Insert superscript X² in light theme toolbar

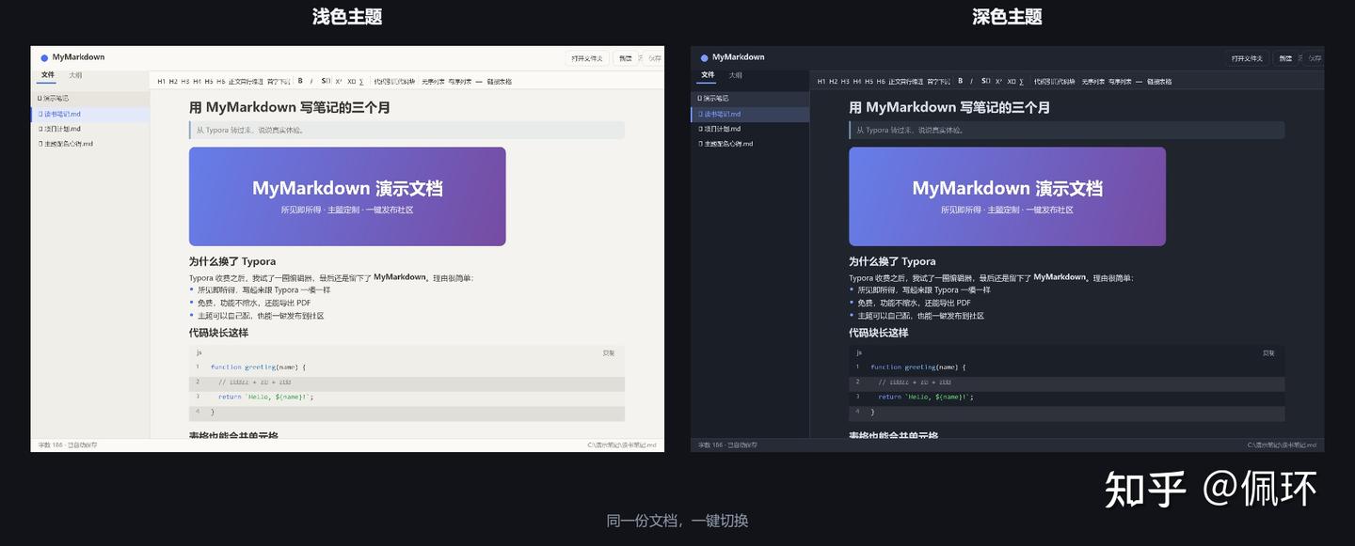(339, 82)
